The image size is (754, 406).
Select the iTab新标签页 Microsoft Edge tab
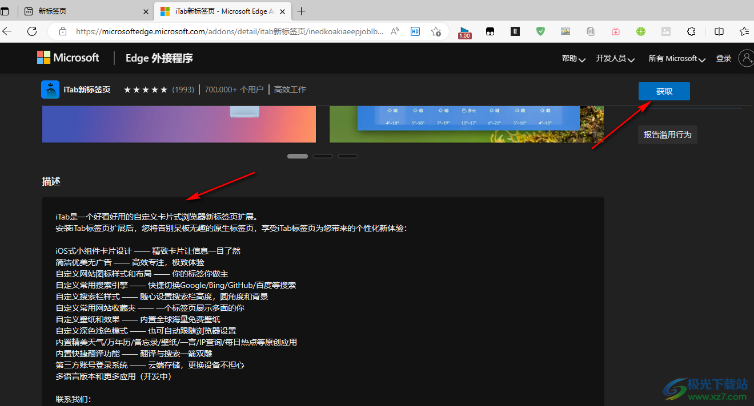[223, 11]
